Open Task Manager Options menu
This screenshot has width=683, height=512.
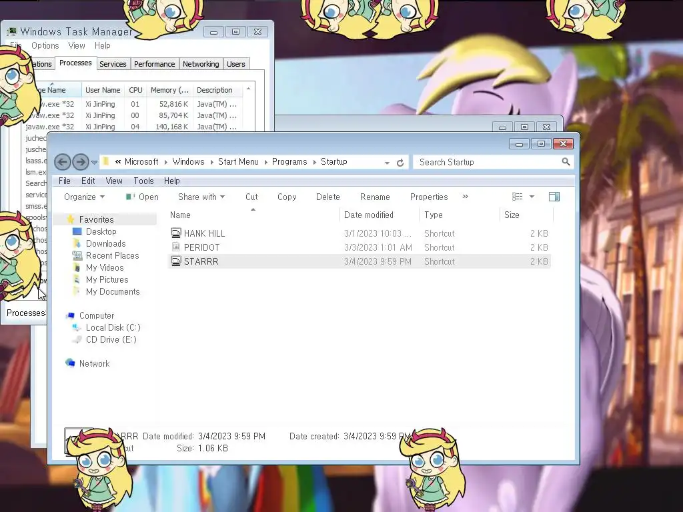click(45, 46)
